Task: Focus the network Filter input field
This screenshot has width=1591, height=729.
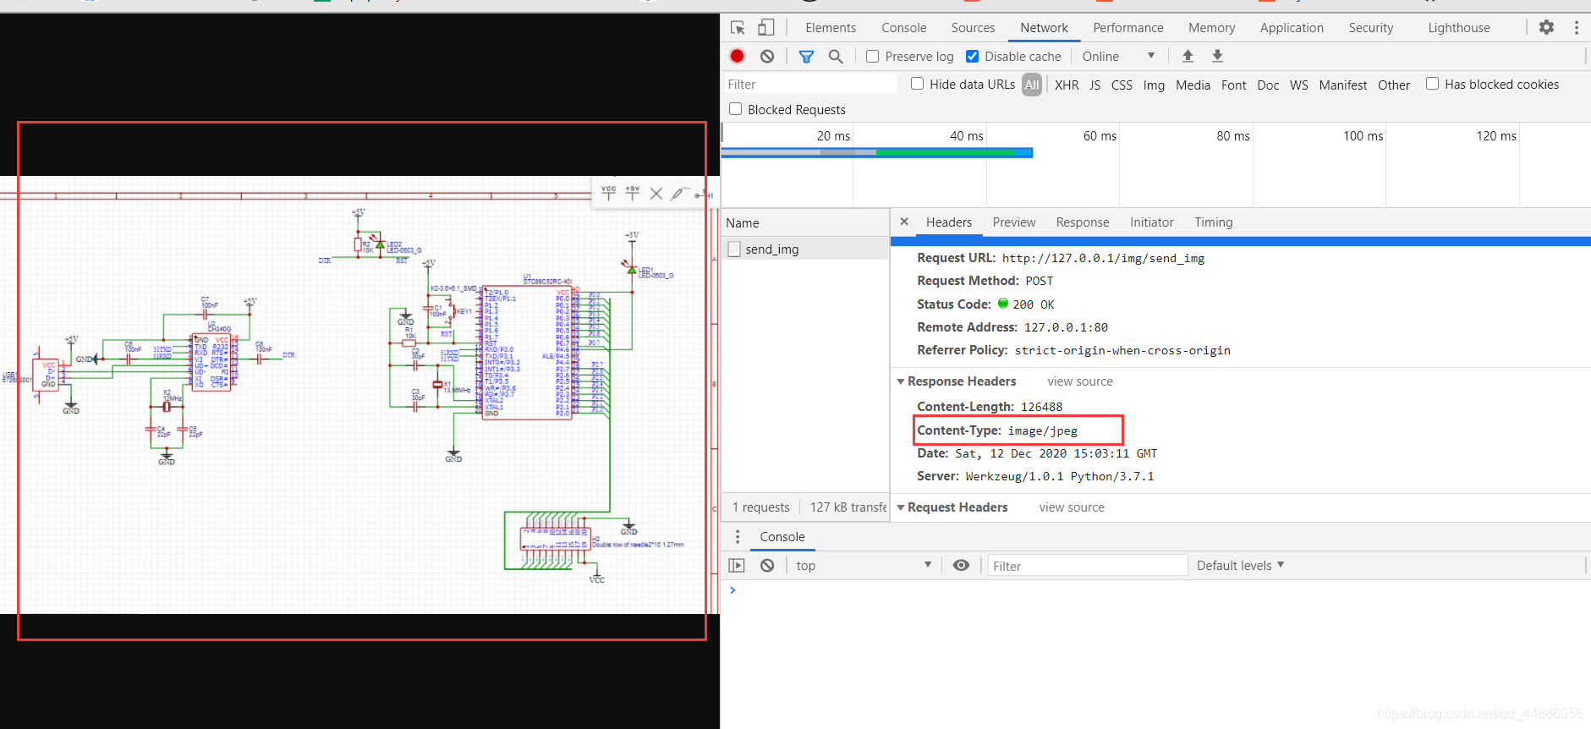Action: 810,84
